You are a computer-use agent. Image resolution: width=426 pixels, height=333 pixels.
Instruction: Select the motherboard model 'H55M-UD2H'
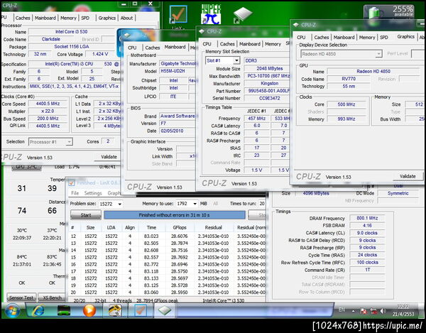[177, 71]
